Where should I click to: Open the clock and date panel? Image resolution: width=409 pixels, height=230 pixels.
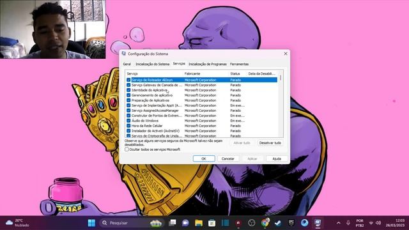[x=395, y=223]
